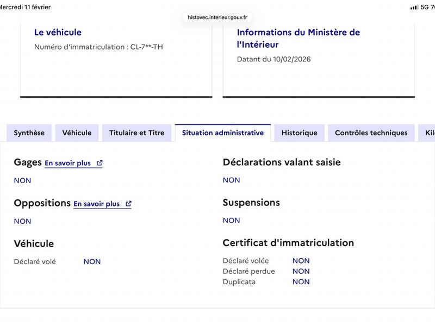Follow Oppositions 'En savoir plus' link
The image size is (435, 326).
coord(97,204)
